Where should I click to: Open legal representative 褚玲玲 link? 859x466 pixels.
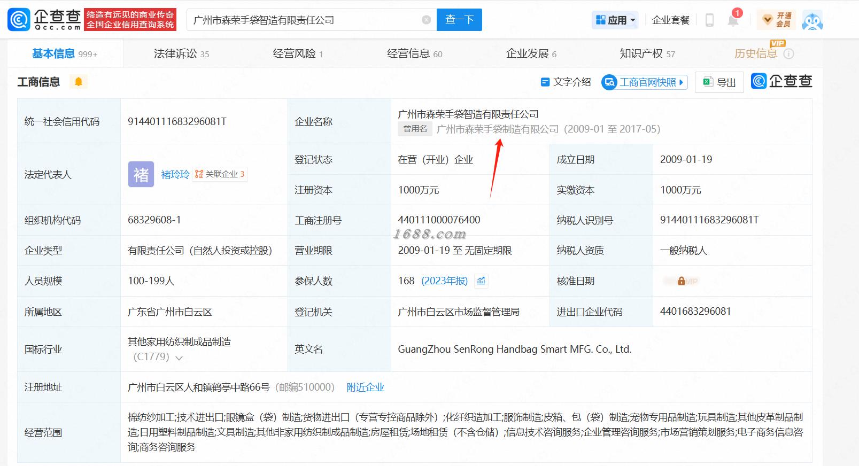(175, 174)
